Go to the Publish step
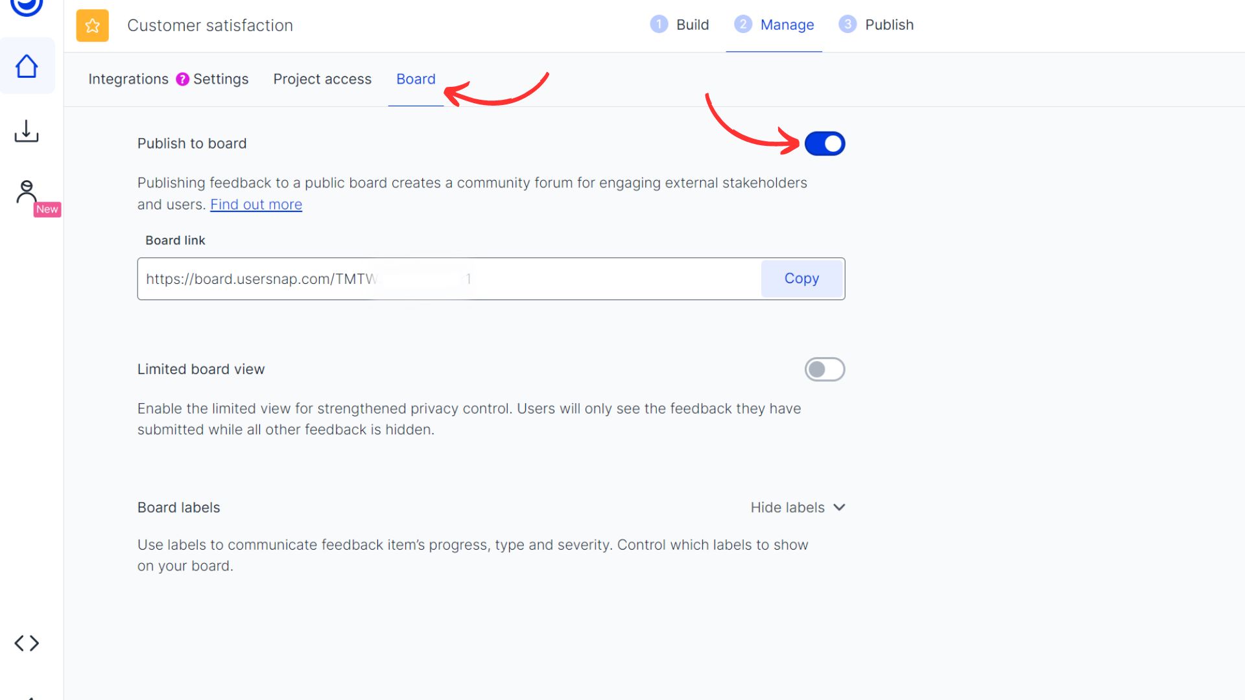 point(888,25)
